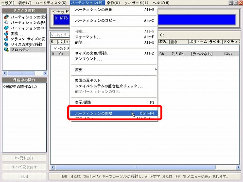This screenshot has height=182, width=243.
Task: Click the 変換 task icon
Action: click(x=6, y=33)
